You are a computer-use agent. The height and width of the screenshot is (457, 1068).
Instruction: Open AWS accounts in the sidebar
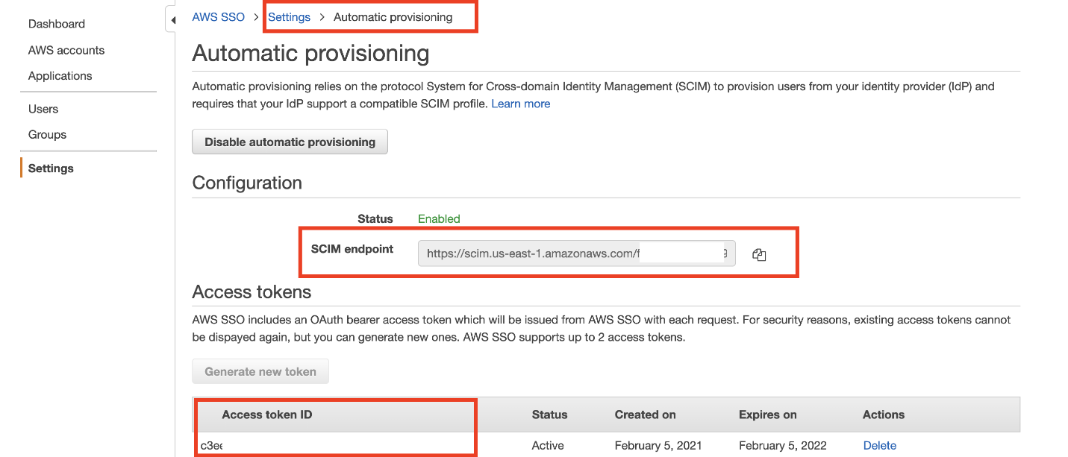click(66, 51)
